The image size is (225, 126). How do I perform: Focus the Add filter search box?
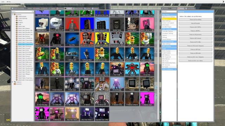point(169,12)
